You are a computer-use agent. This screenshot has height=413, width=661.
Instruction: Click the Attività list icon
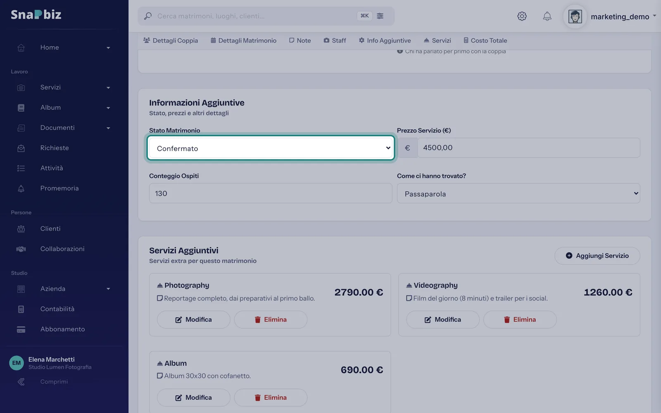[21, 169]
